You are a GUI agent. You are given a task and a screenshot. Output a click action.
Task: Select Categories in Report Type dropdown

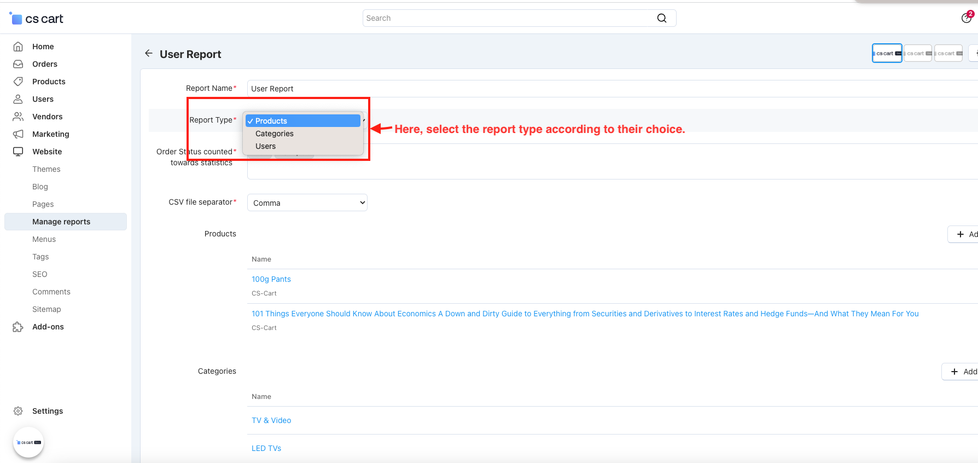pos(275,134)
